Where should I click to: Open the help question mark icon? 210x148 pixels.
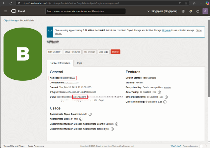[x=198, y=11]
